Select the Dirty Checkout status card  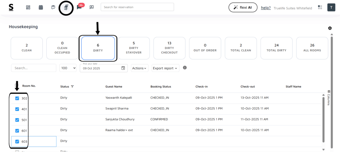(x=169, y=48)
